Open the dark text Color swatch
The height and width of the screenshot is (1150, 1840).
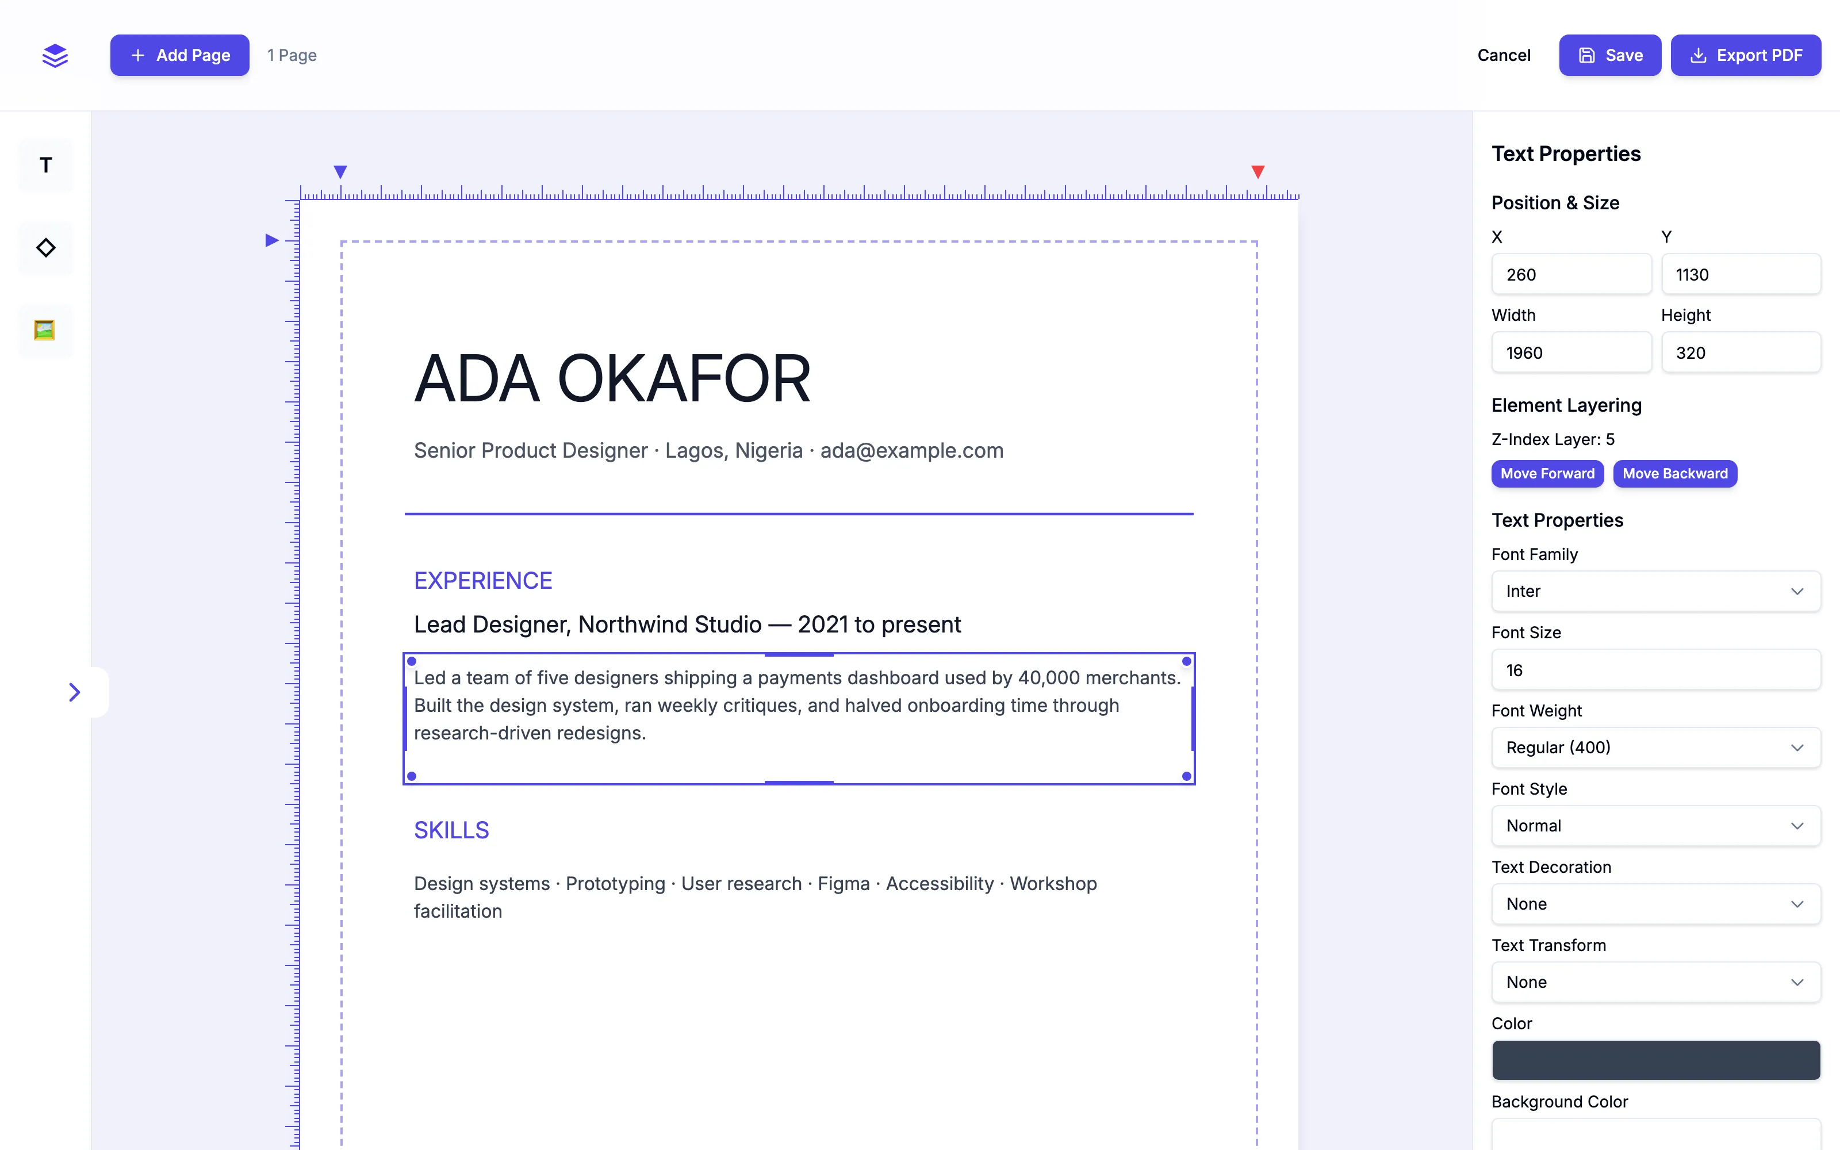(x=1656, y=1060)
